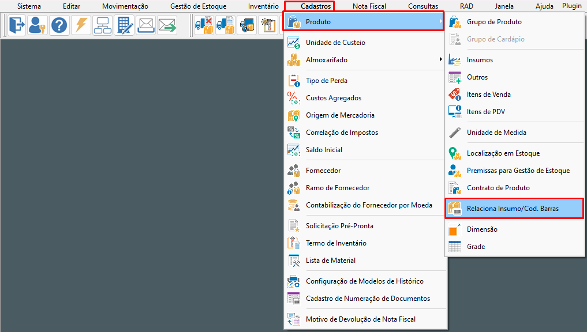Screen dimensions: 587x332
Task: Click the Itens de Venda tag icon
Action: pyautogui.click(x=455, y=94)
